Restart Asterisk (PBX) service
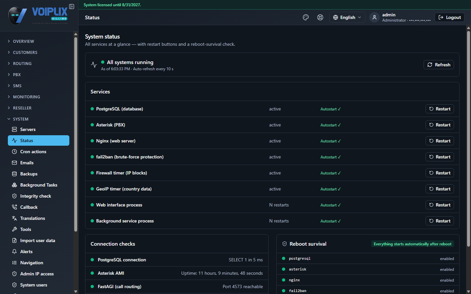This screenshot has width=471, height=294. (440, 125)
